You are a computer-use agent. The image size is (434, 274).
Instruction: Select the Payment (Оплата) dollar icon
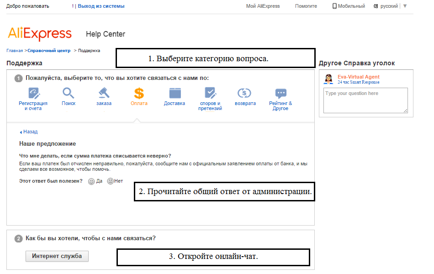[x=139, y=94]
